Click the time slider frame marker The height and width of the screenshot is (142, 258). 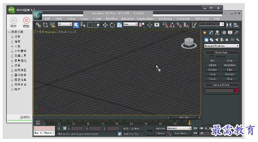coord(190,122)
